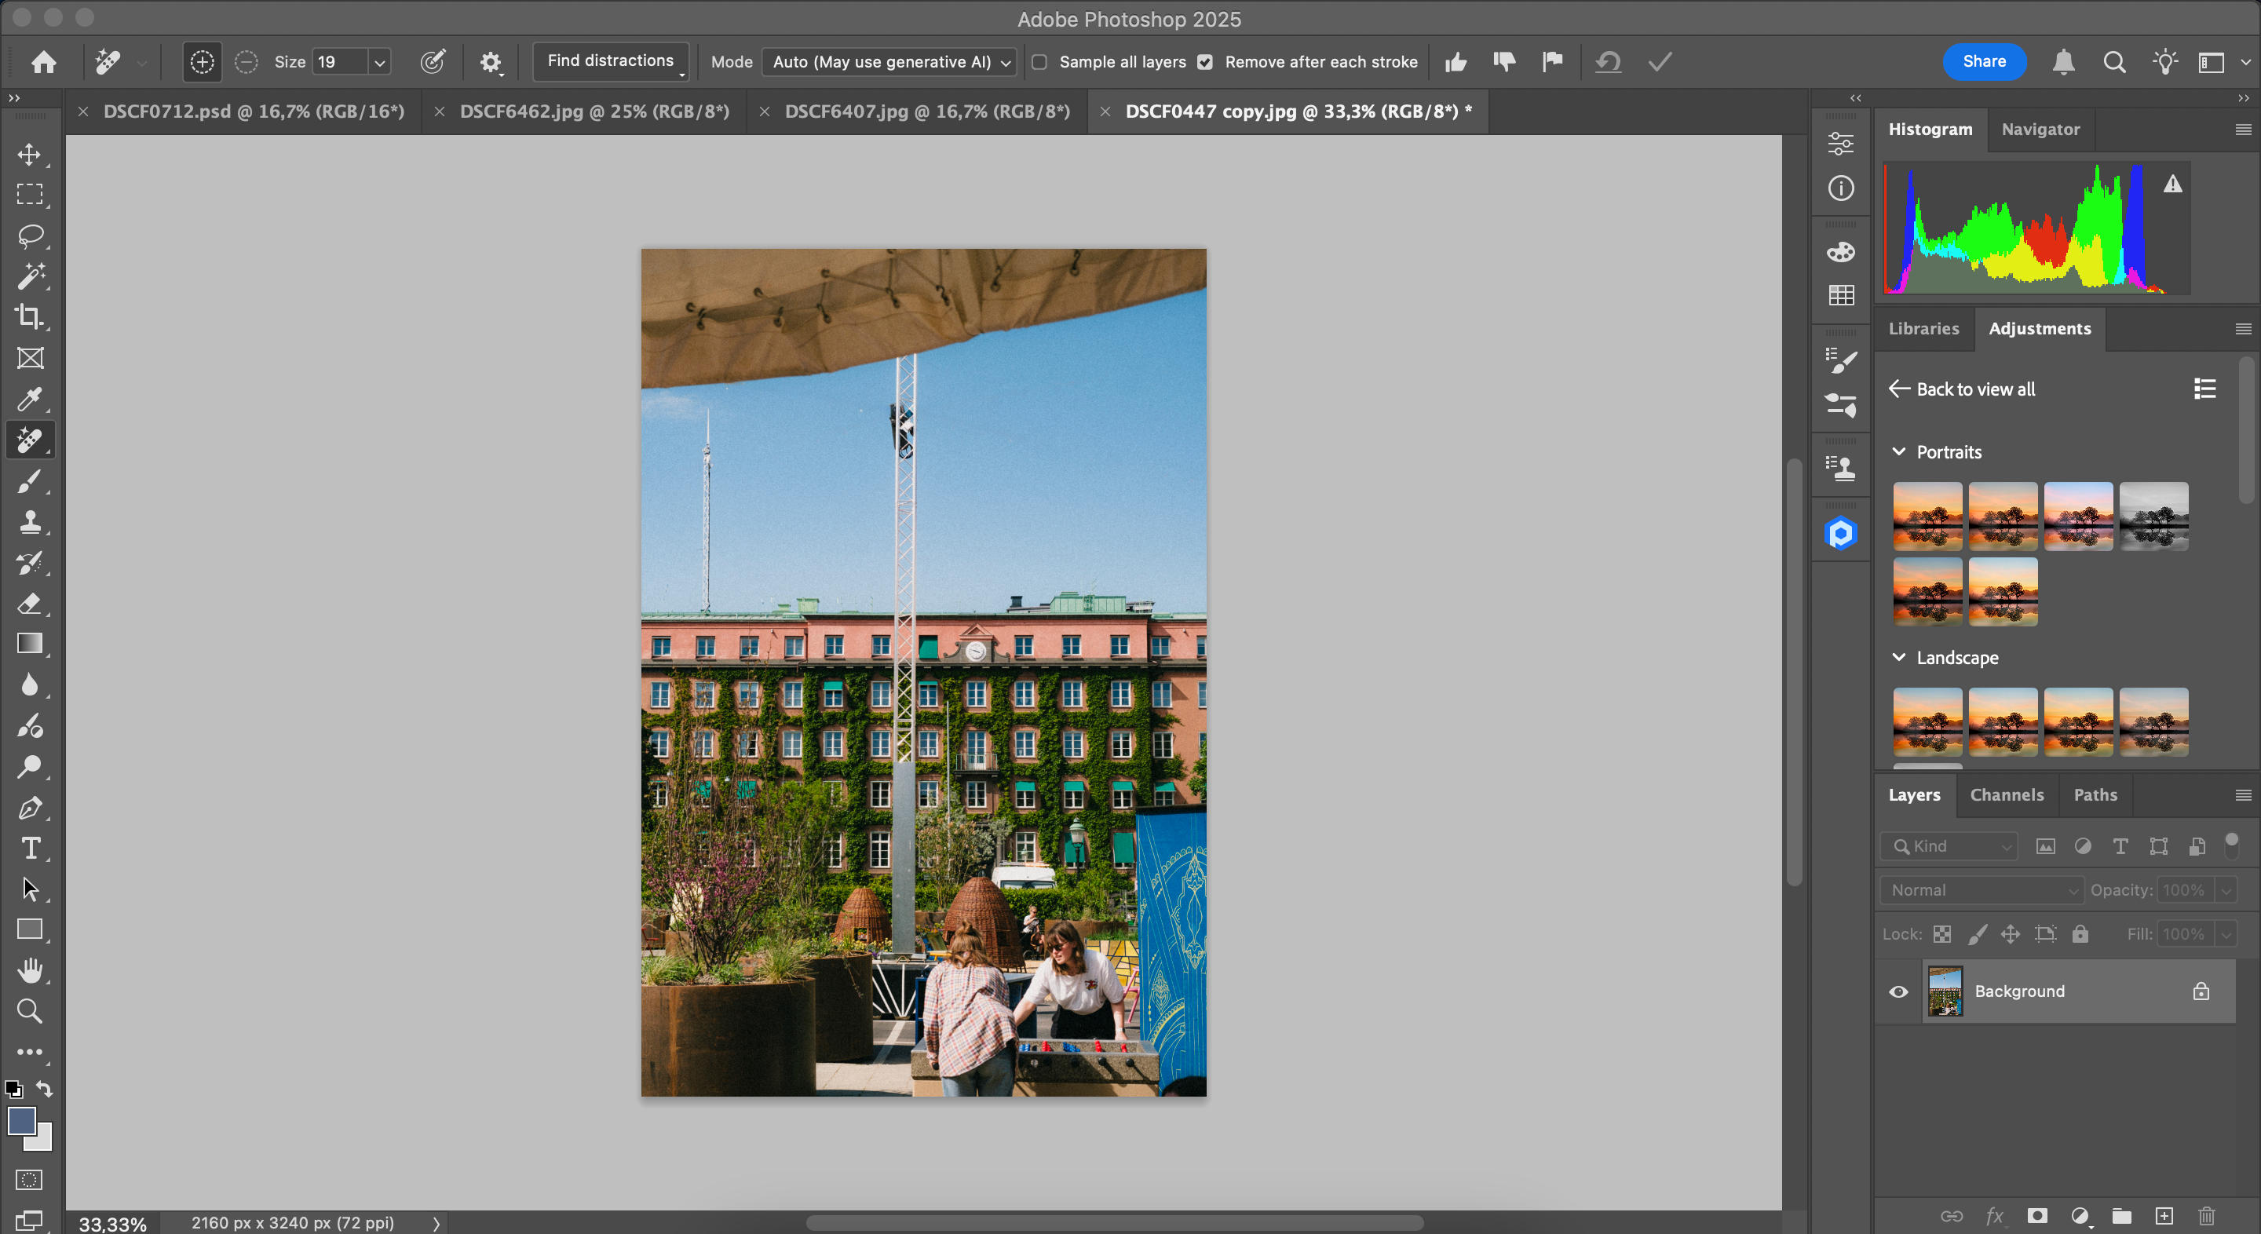Toggle Background layer visibility
Screen dimensions: 2261x1234
(x=1898, y=991)
